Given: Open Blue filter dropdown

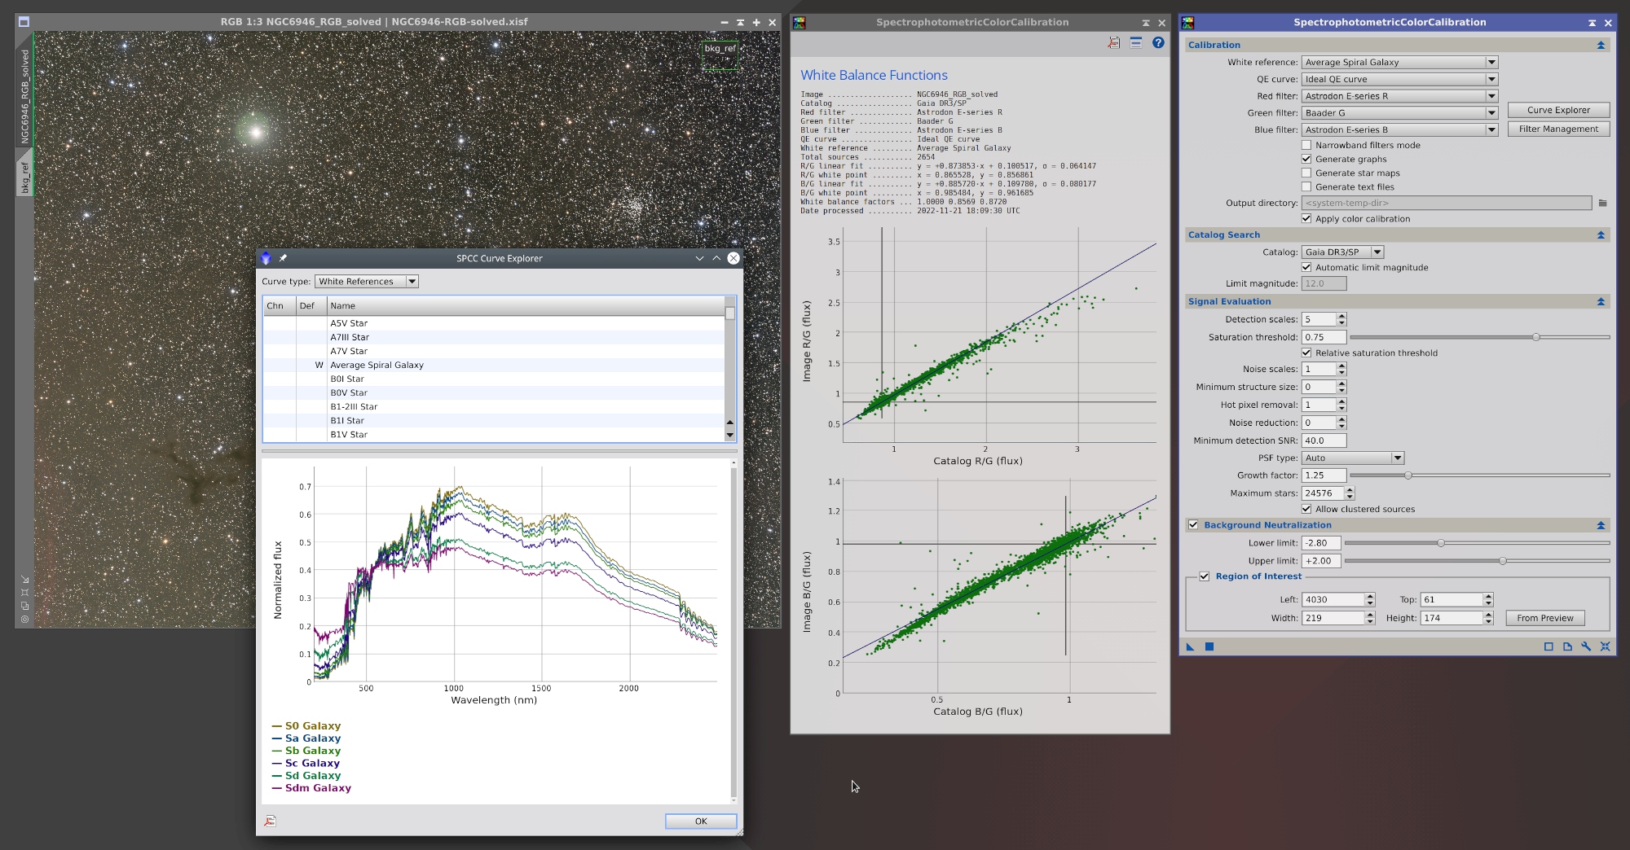Looking at the screenshot, I should (x=1399, y=129).
